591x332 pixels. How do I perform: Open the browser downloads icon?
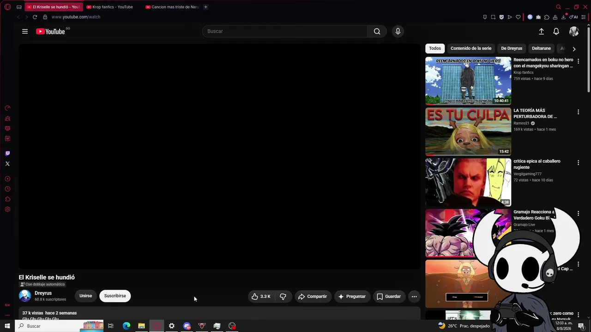(x=563, y=17)
